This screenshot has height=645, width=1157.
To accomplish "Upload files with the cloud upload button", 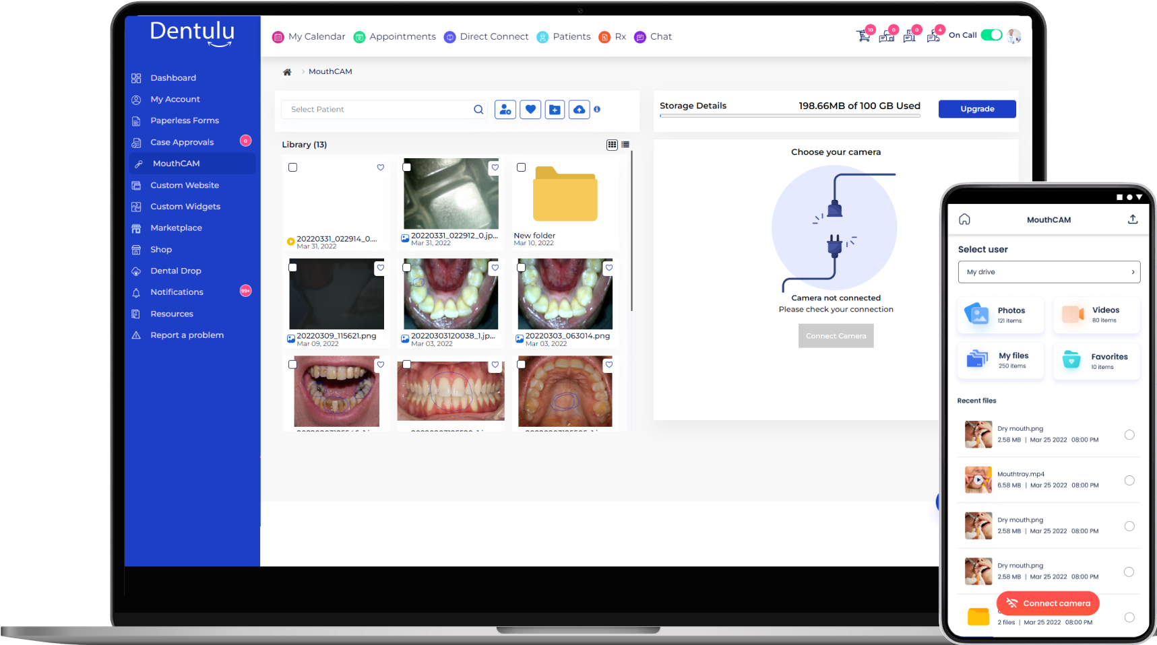I will 580,109.
